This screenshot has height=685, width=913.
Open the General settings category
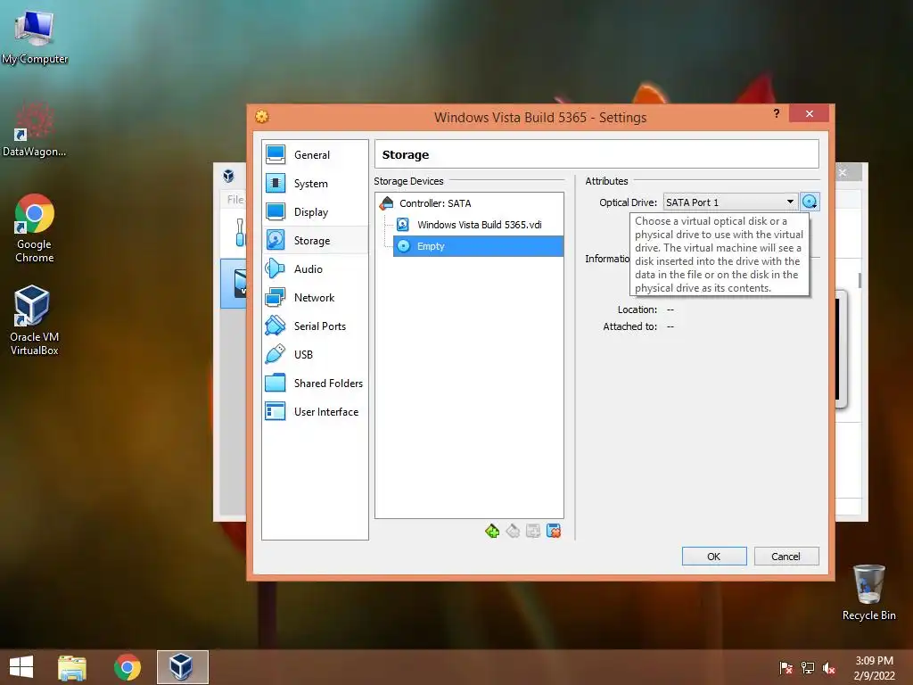click(x=315, y=155)
